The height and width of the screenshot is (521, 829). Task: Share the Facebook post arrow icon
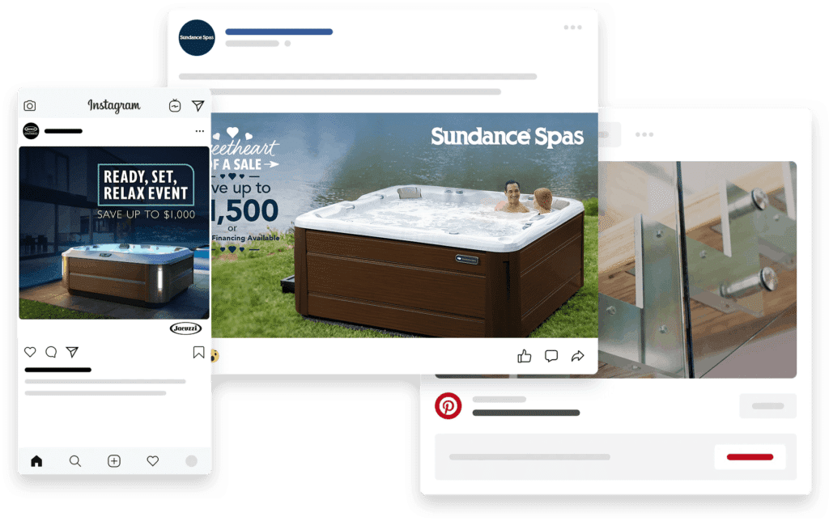click(x=578, y=356)
